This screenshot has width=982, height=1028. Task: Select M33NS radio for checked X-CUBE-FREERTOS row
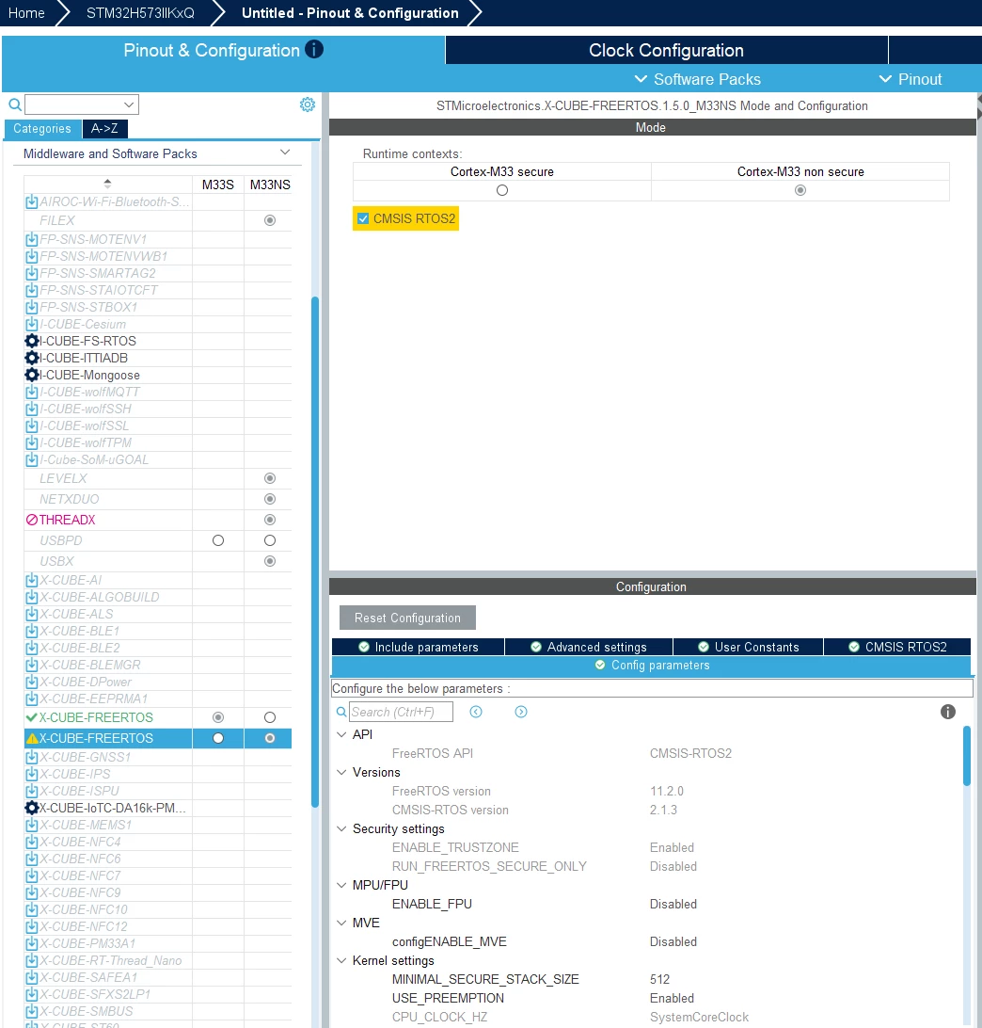pyautogui.click(x=270, y=717)
